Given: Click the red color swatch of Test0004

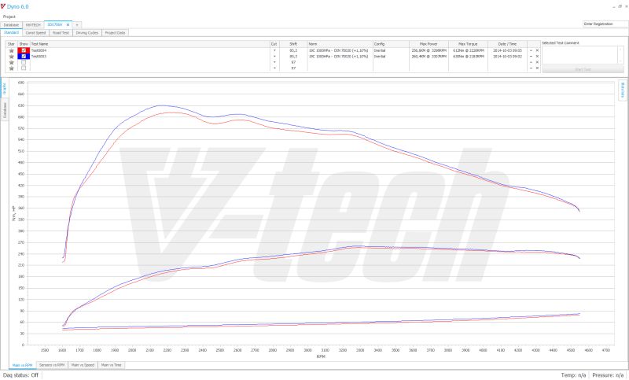Looking at the screenshot, I should 24,50.
